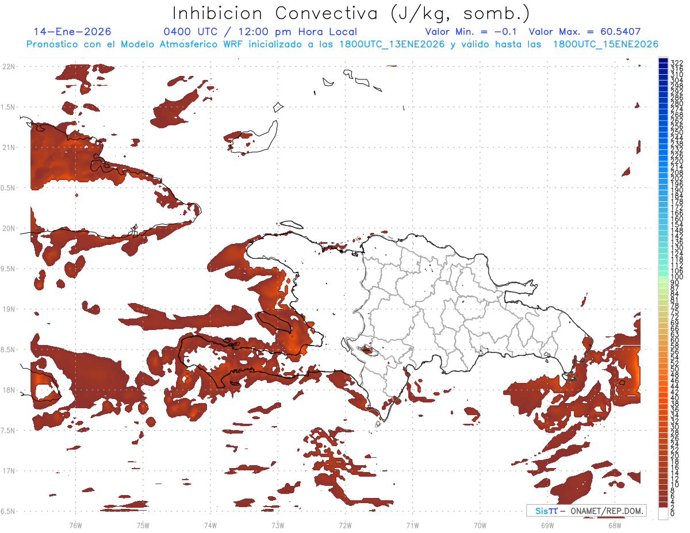
Task: Click the '202' color scale label
Action: pyautogui.click(x=676, y=179)
